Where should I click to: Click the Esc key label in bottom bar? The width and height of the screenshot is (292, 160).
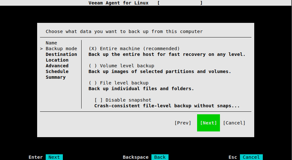(x=233, y=157)
